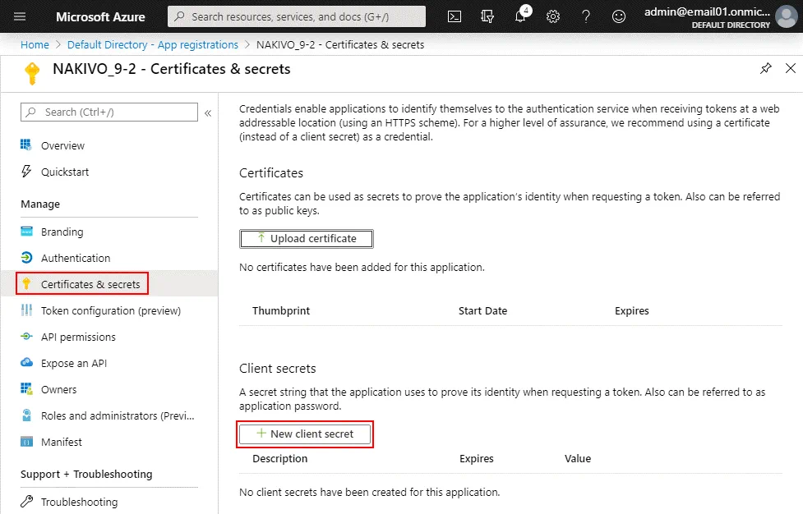Click the New client secret button
Screen dimensions: 803x514
click(304, 434)
